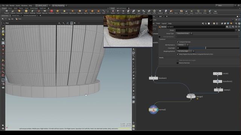241x135 pixels.
Task: Select the Edge Cusp shelf tool
Action: coord(80,12)
